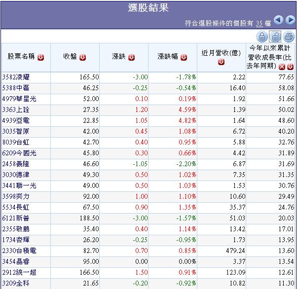The image size is (297, 289).
Task: Click the dotted-outlined unlock icon
Action: pyautogui.click(x=275, y=36)
